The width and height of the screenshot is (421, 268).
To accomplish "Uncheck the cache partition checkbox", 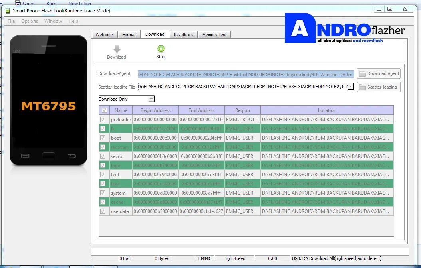I will [103, 202].
